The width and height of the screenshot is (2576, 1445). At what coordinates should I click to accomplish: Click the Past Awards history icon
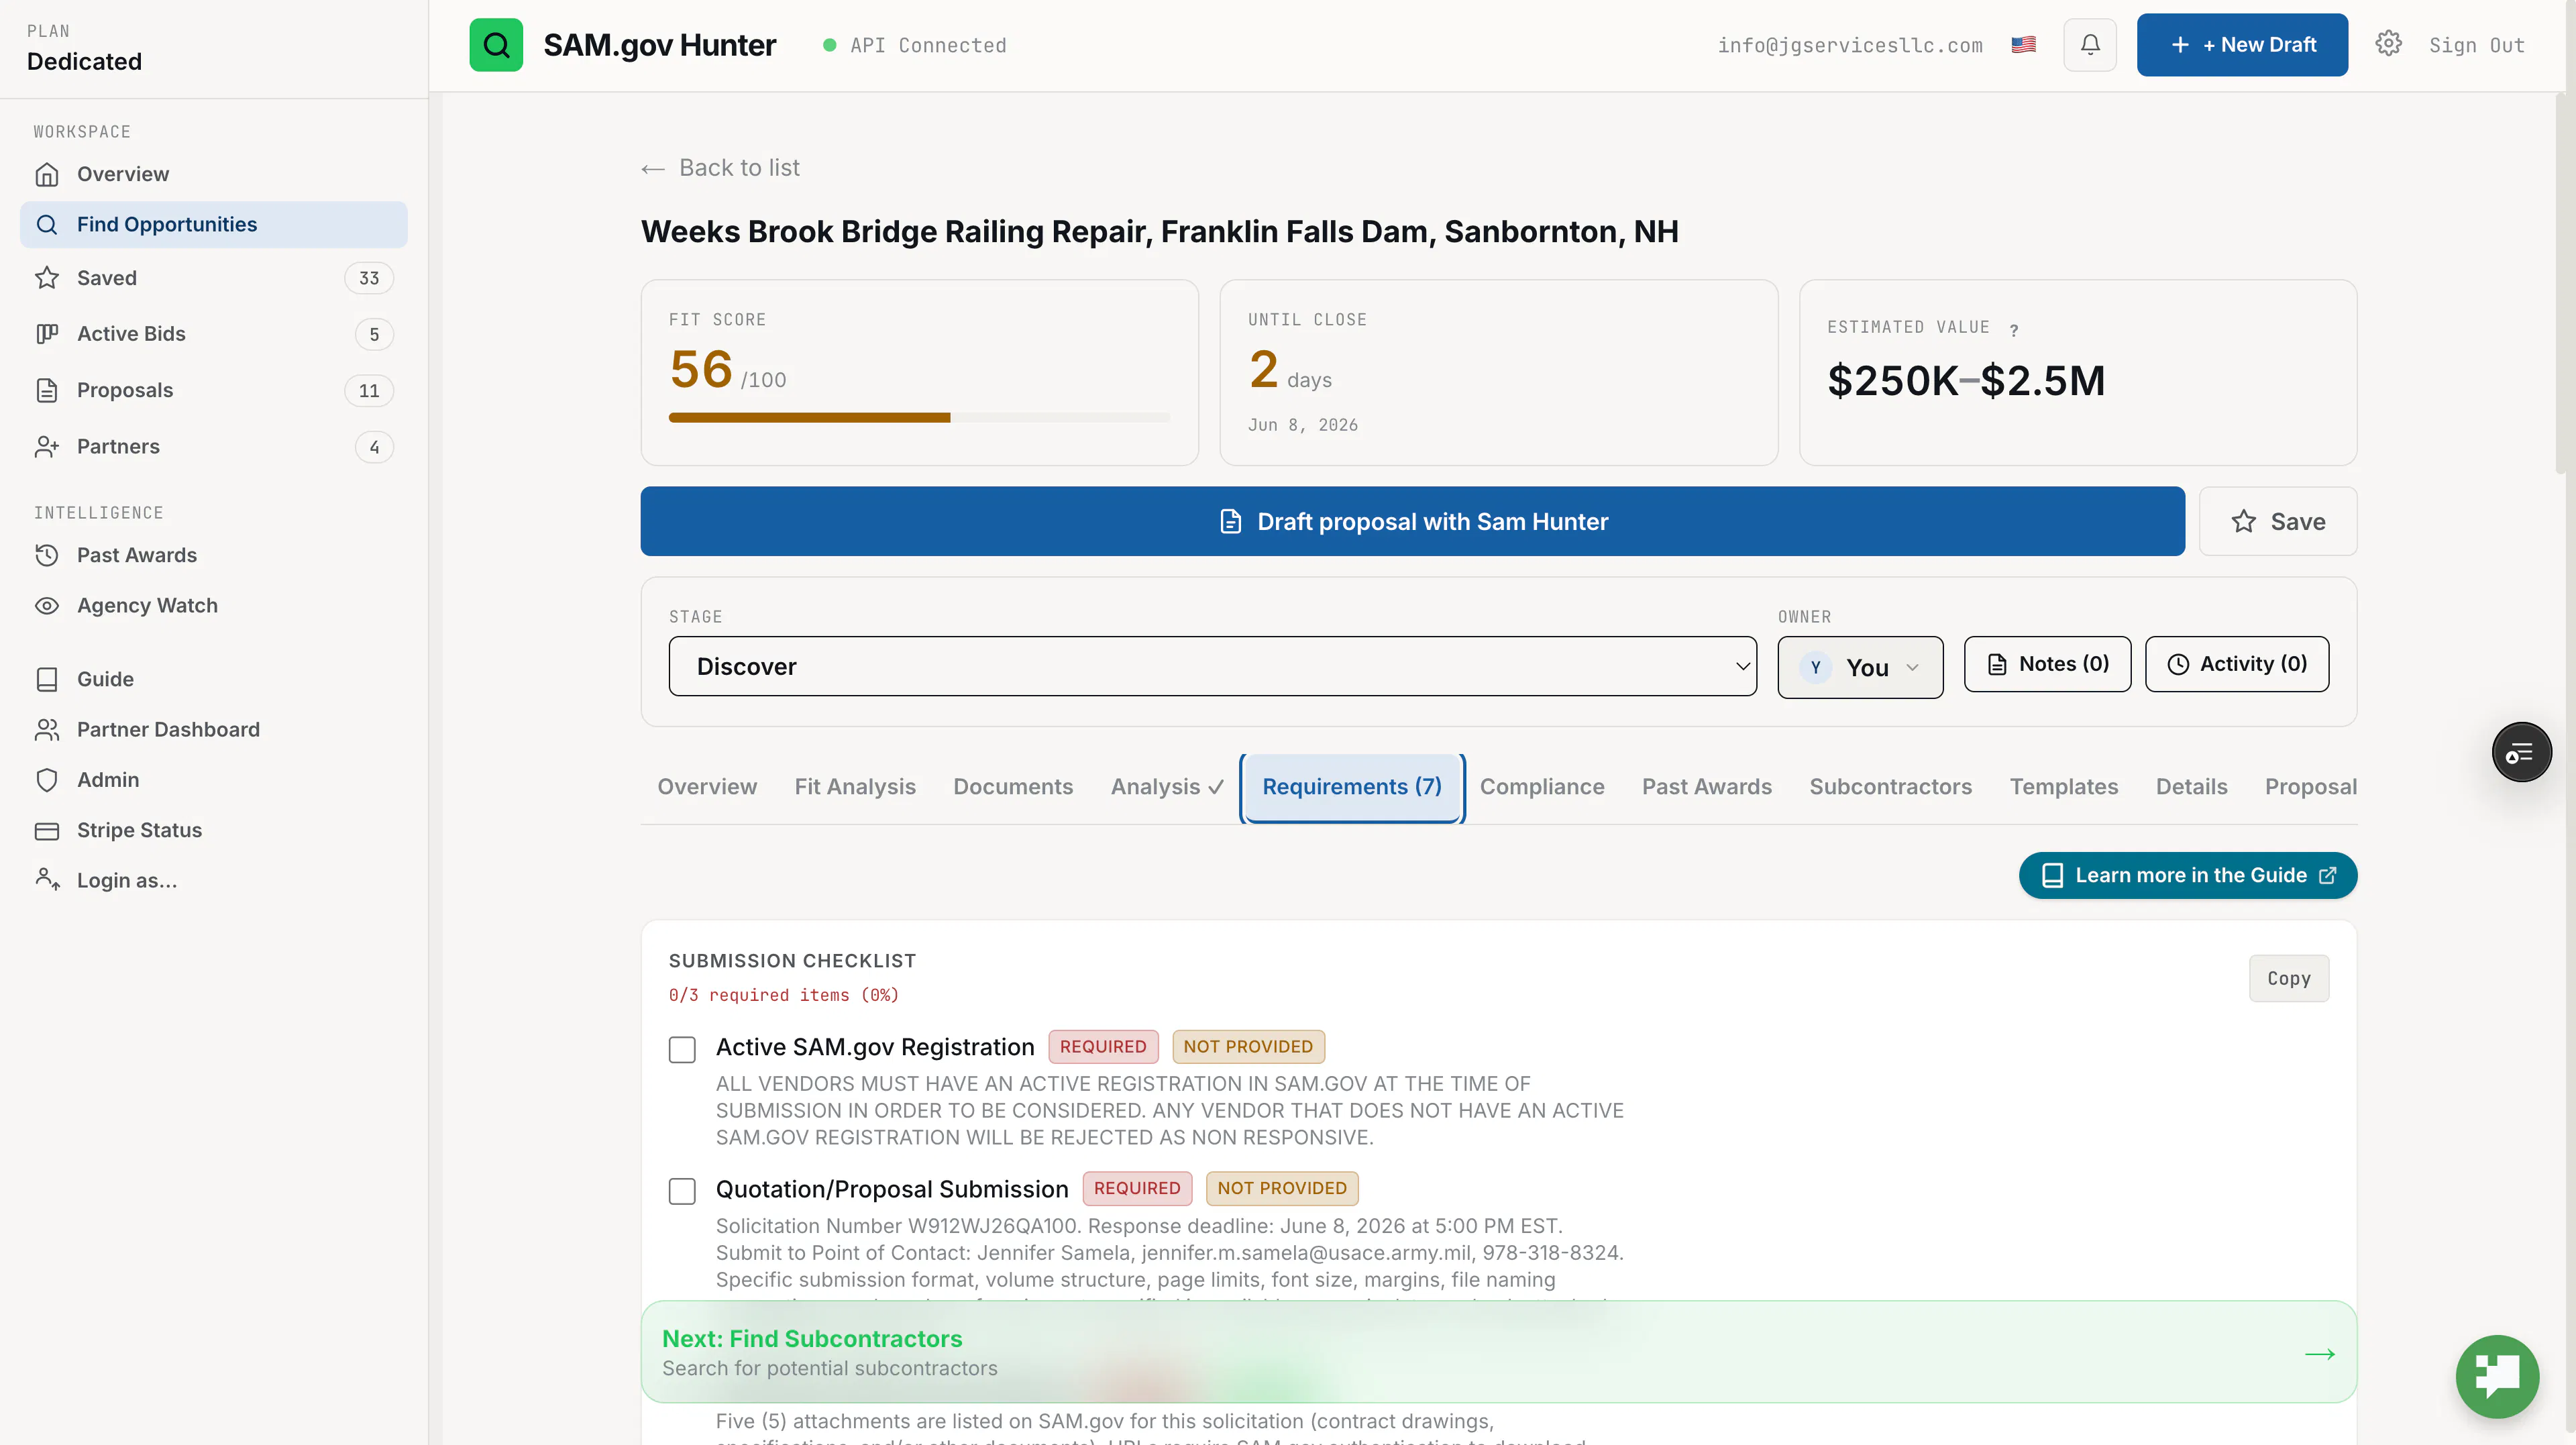(47, 555)
